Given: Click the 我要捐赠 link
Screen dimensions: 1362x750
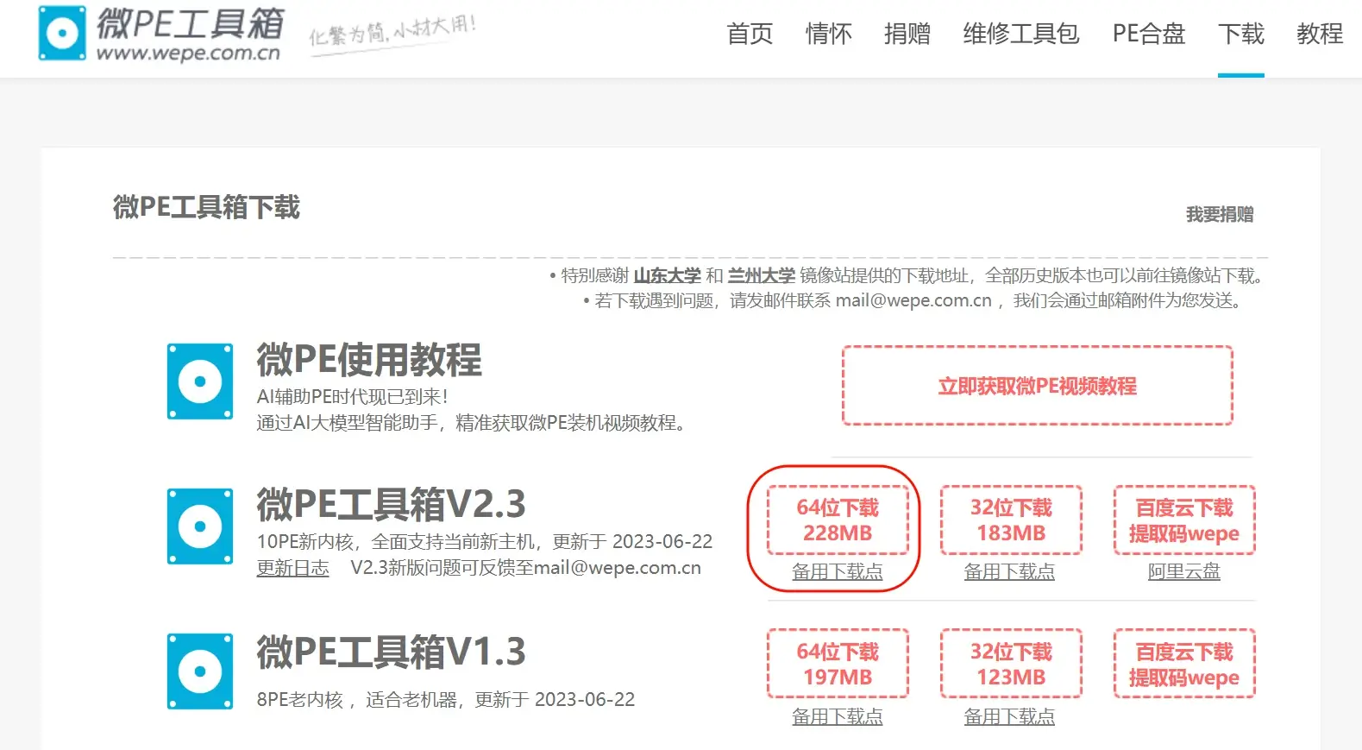Looking at the screenshot, I should point(1220,214).
